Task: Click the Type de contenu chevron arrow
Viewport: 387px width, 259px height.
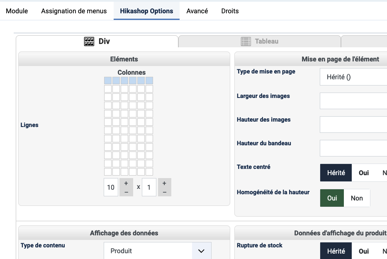Action: [202, 251]
